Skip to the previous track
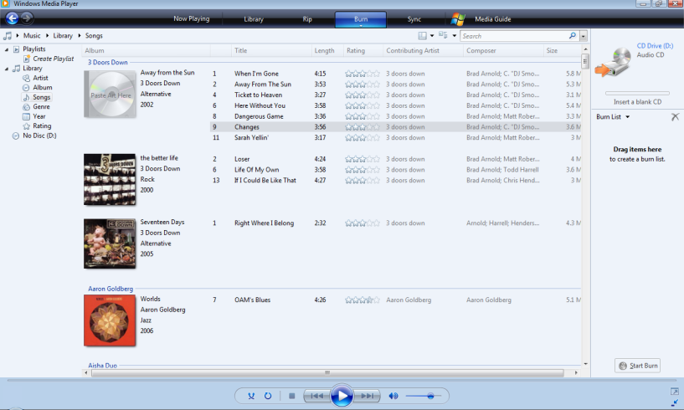Screen dimensions: 684x410 pyautogui.click(x=316, y=396)
